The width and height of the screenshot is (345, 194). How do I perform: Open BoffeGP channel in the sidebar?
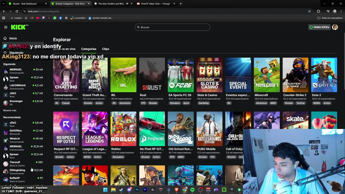tap(23, 179)
